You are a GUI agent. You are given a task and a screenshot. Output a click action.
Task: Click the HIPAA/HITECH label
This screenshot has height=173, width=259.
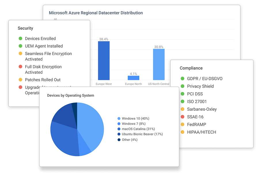coord(201,132)
